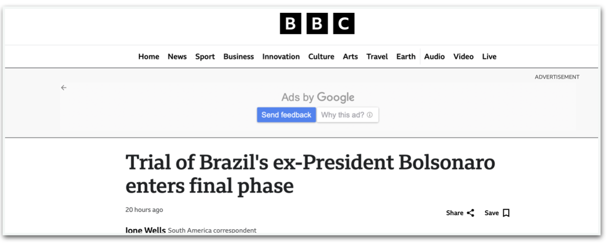Click the ad back arrow icon
This screenshot has height=245, width=611.
[64, 88]
